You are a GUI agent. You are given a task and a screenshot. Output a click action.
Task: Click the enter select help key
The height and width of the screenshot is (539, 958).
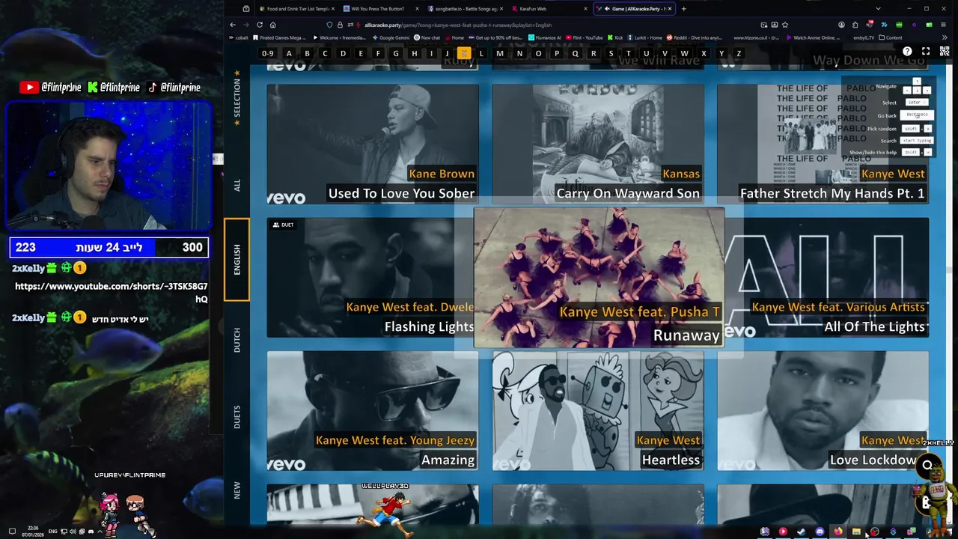coord(917,102)
